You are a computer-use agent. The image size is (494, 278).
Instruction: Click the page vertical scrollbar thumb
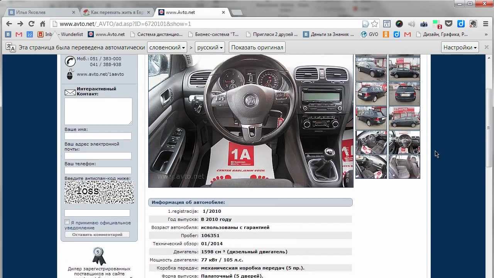pos(489,127)
